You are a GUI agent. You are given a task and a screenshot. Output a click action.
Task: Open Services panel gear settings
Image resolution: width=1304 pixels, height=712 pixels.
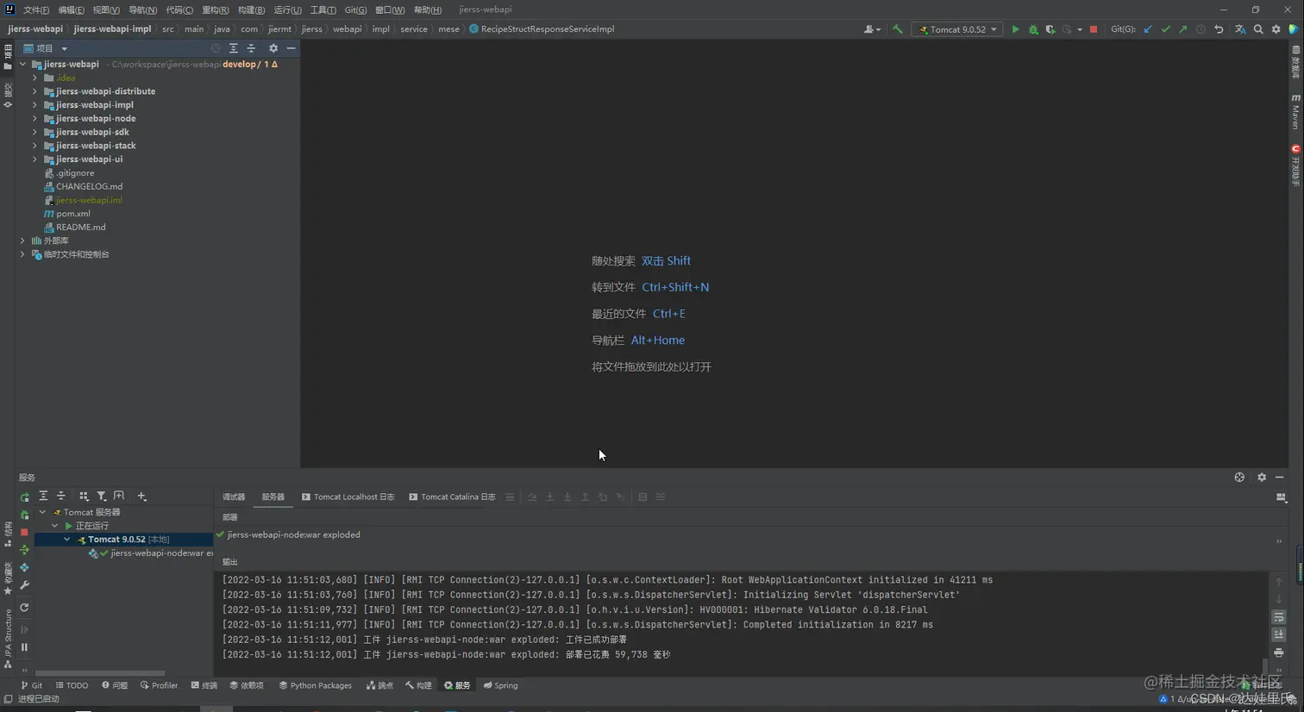click(x=1262, y=478)
